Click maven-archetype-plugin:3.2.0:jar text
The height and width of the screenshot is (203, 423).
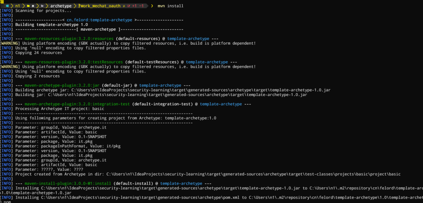pyautogui.click(x=62, y=85)
